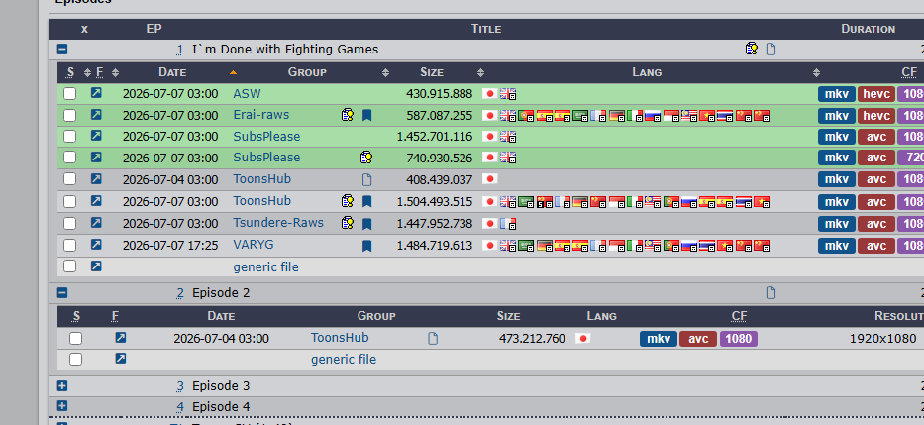This screenshot has width=924, height=425.
Task: Tick the checkbox for the Tsundere-Raws file
Action: (69, 224)
